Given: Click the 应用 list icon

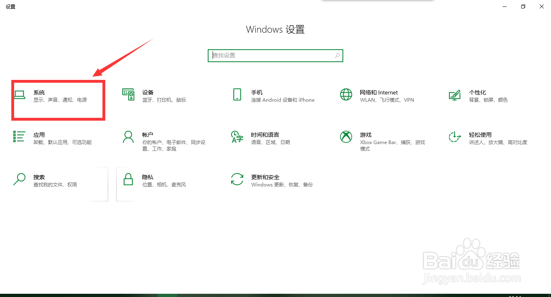Looking at the screenshot, I should [19, 136].
